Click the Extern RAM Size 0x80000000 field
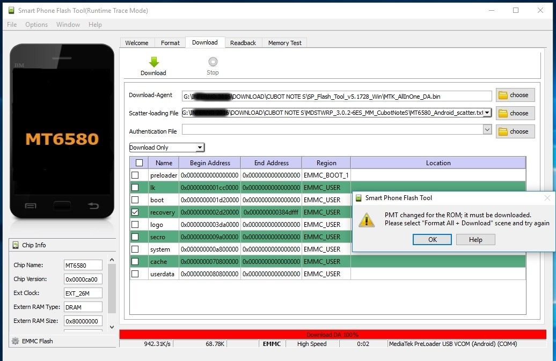 (x=83, y=321)
